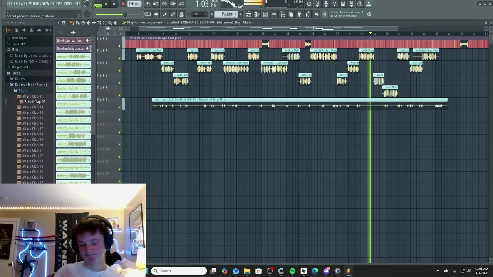The height and width of the screenshot is (277, 493).
Task: Mute Track 3 with its green LED
Action: pos(119,71)
